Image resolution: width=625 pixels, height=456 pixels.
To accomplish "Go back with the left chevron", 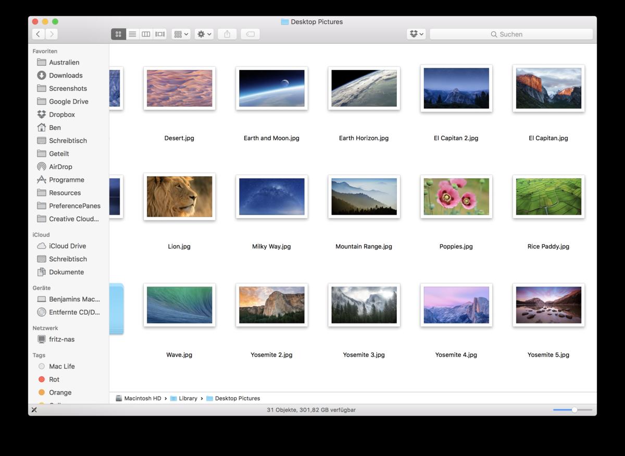I will [38, 34].
